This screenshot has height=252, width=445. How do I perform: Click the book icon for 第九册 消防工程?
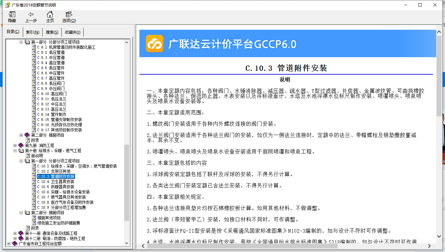21,145
